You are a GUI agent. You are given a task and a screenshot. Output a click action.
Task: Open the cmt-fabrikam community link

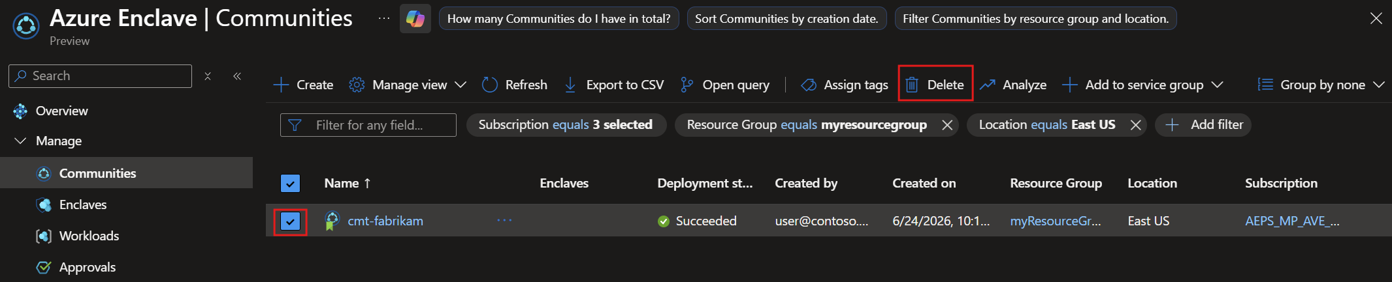pyautogui.click(x=385, y=221)
